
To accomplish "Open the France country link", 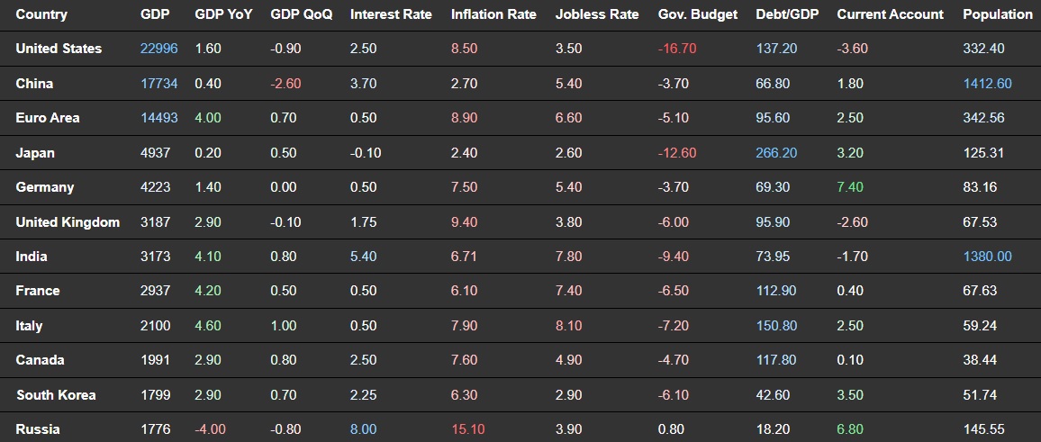I will point(38,291).
